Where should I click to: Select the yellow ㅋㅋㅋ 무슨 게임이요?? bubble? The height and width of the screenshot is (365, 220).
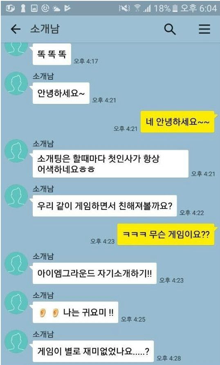(x=166, y=234)
